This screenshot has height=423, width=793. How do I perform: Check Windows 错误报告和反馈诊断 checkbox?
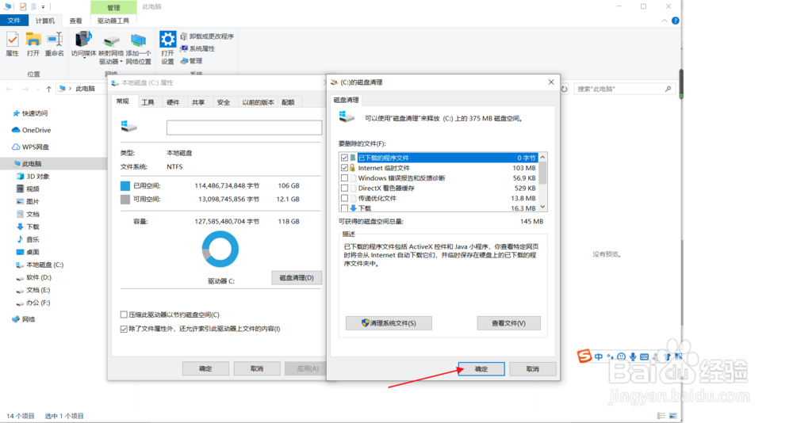pyautogui.click(x=344, y=178)
